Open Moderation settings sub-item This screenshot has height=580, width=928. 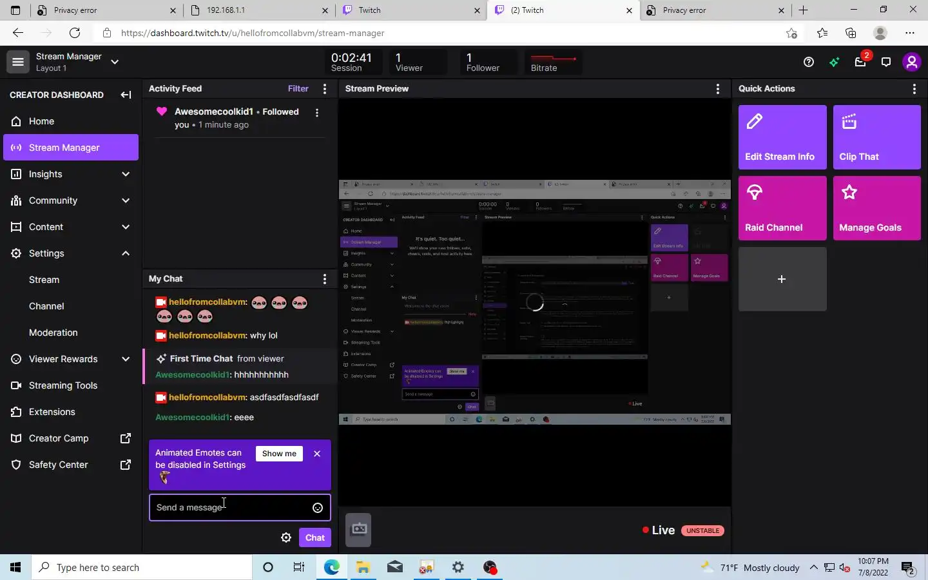pos(53,333)
